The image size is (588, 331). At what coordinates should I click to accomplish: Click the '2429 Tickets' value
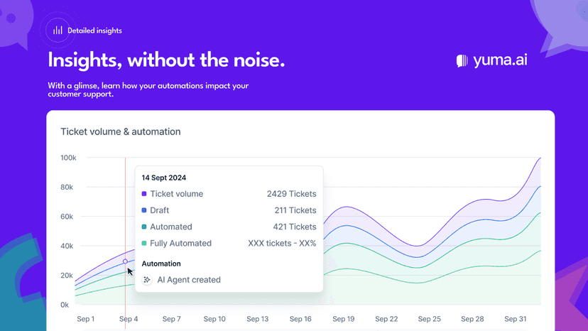291,194
